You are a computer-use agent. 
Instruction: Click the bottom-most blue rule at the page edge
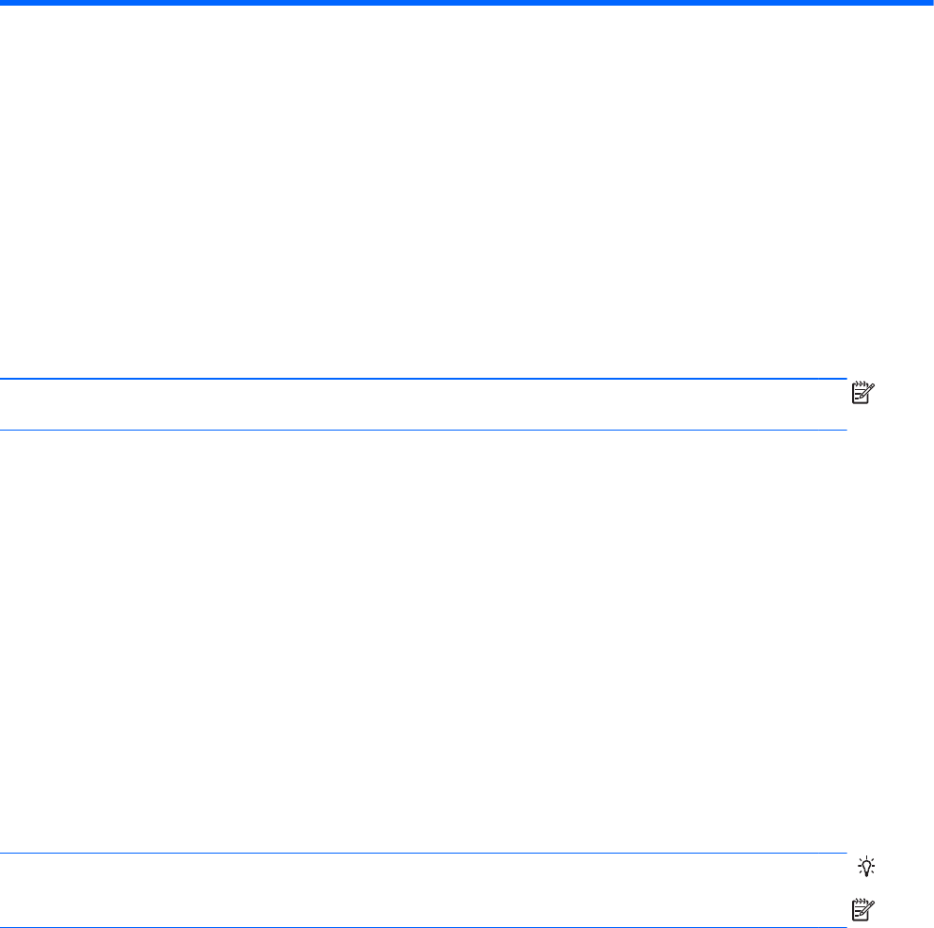click(424, 927)
